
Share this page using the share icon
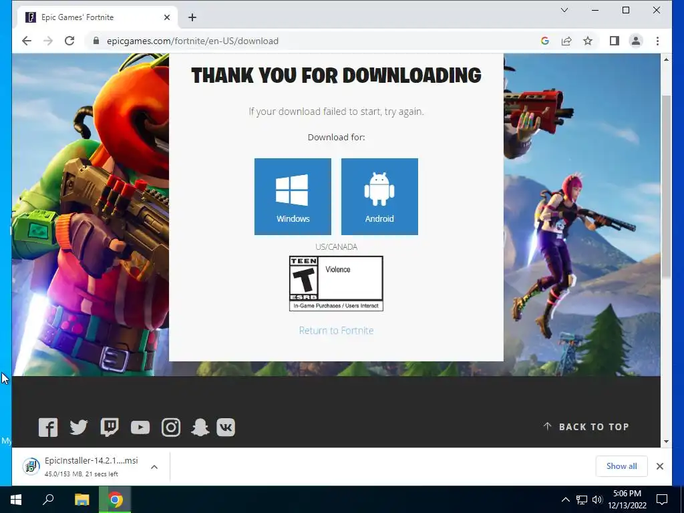(566, 41)
